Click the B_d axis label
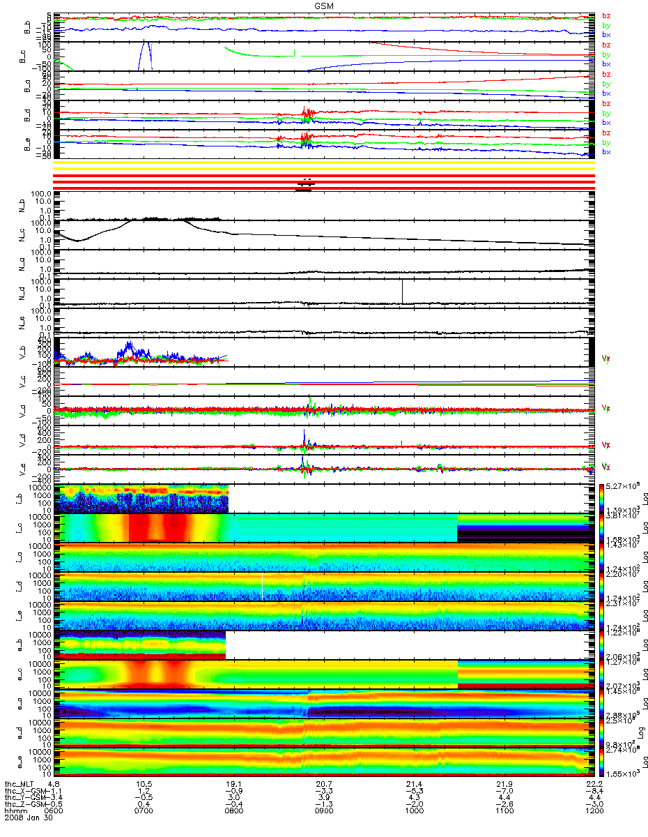 [27, 114]
